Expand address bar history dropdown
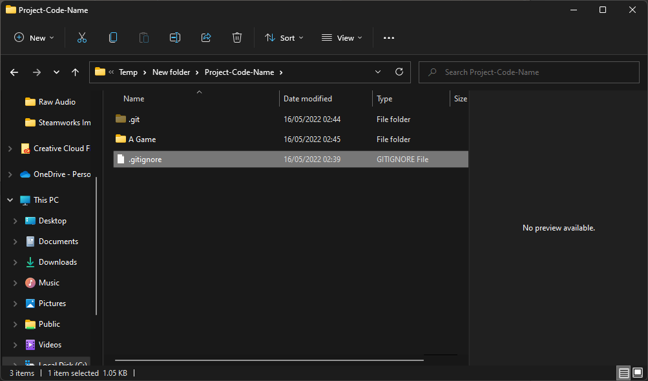Image resolution: width=648 pixels, height=381 pixels. click(378, 72)
